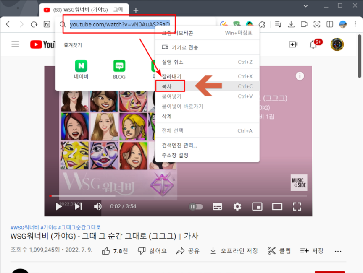Open YouTube notifications bell

(313, 44)
